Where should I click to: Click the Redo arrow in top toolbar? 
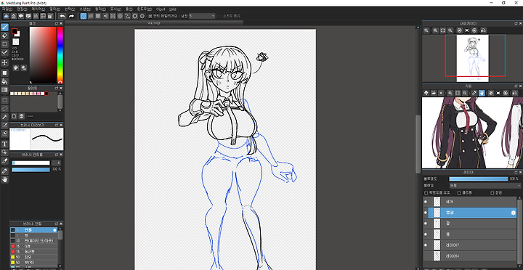[x=71, y=16]
